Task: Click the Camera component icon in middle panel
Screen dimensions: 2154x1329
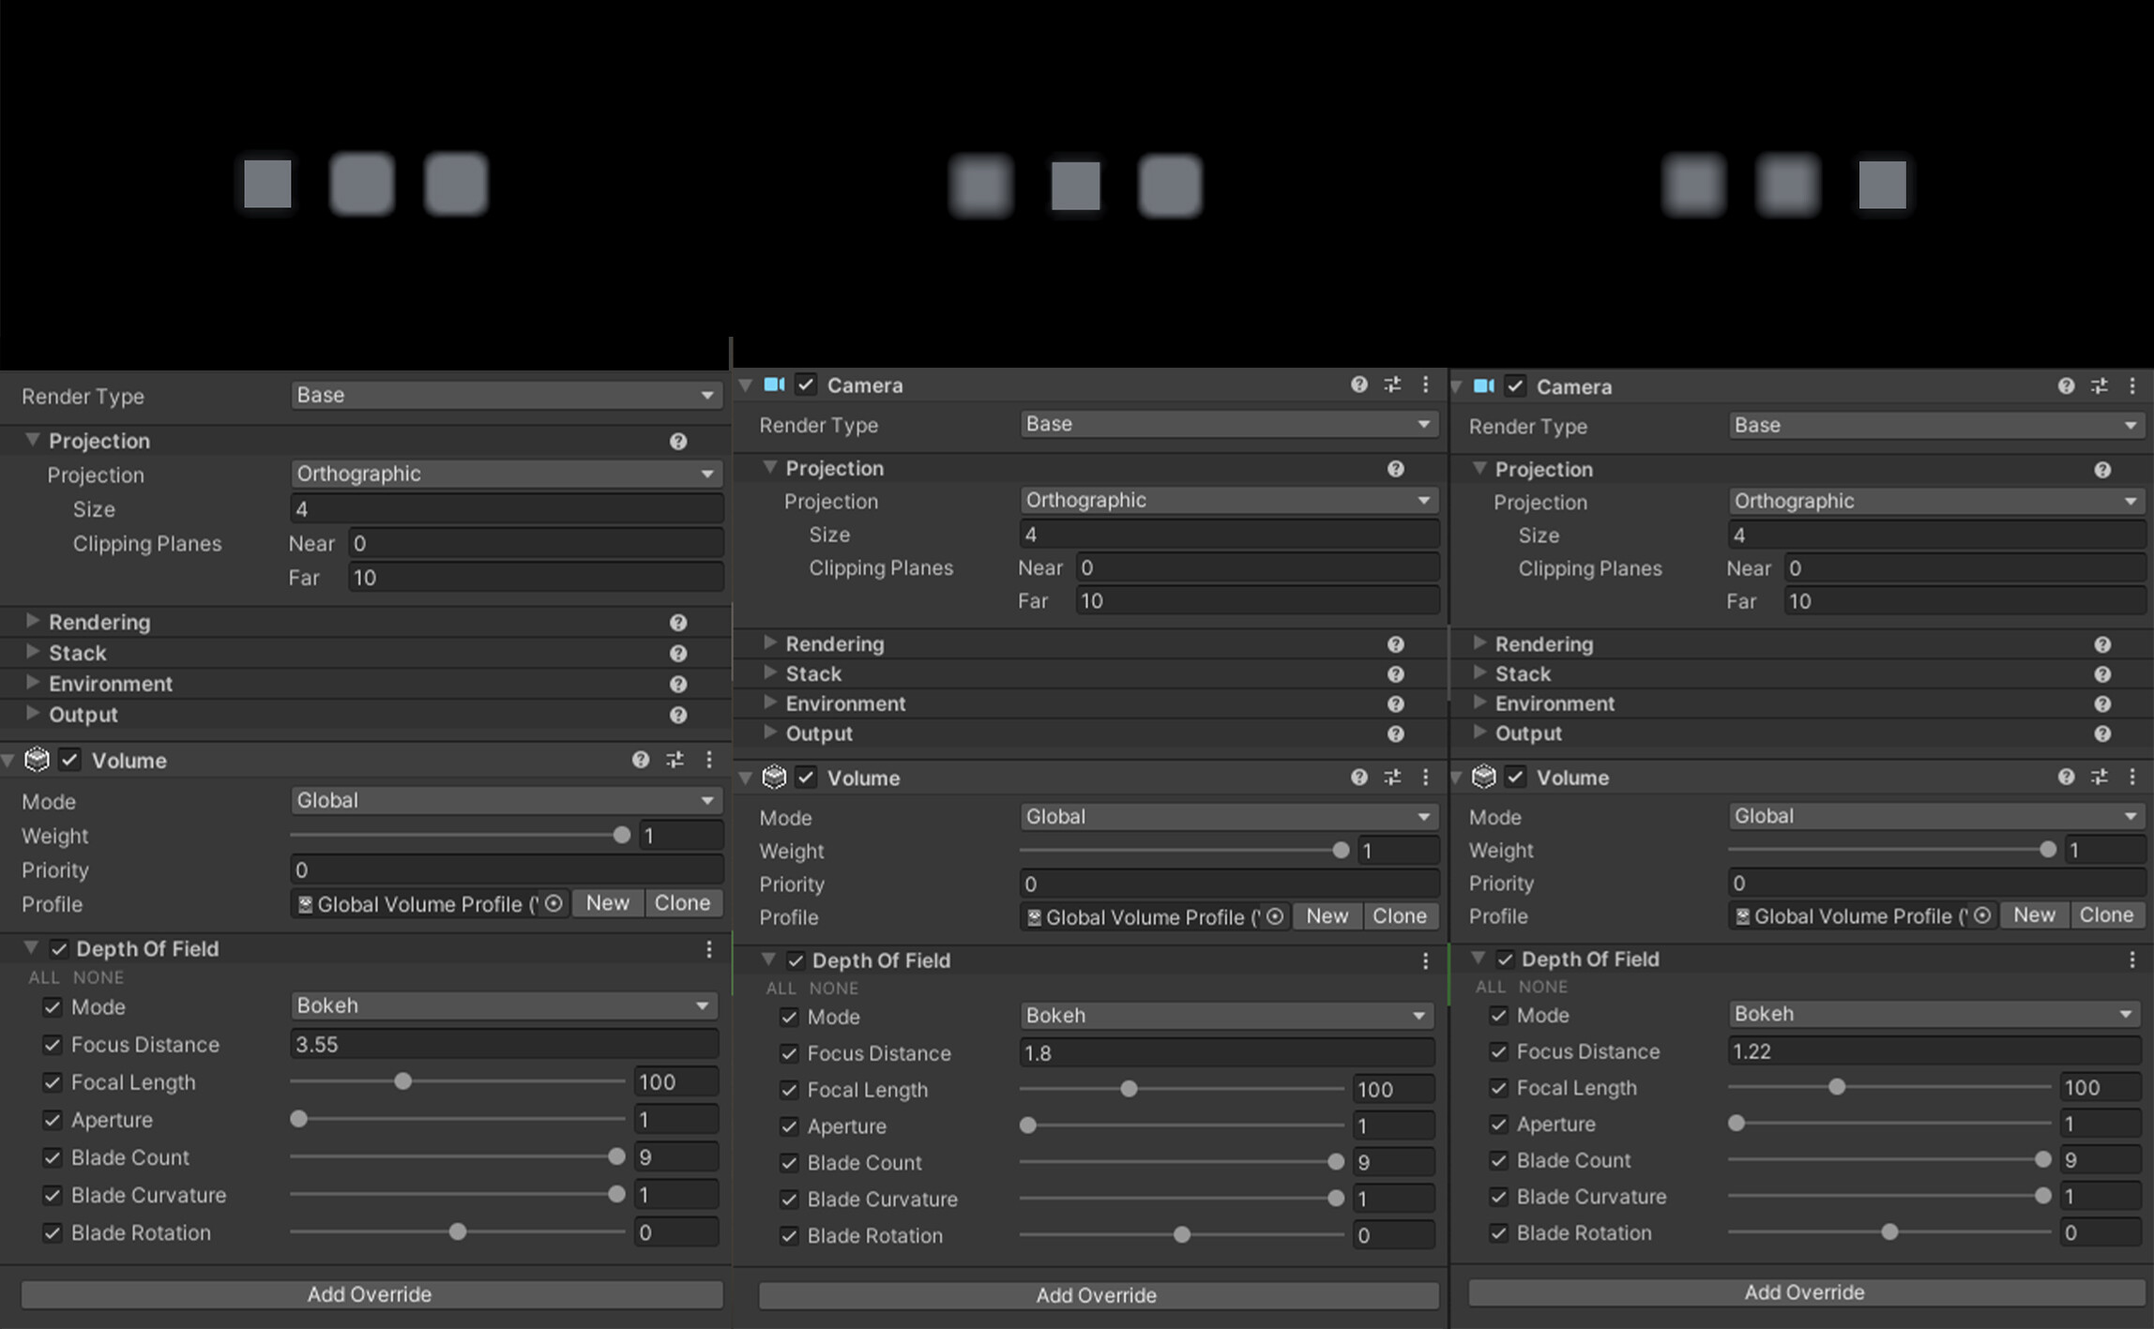Action: tap(774, 385)
